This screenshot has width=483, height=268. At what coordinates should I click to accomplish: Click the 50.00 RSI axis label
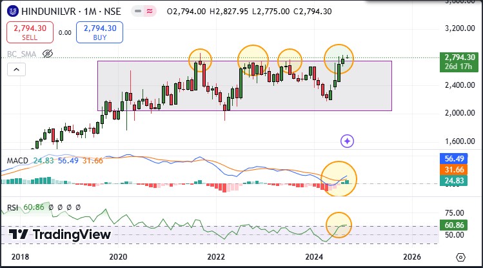point(455,235)
